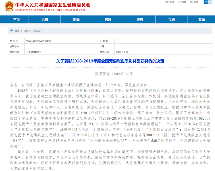
Task: Open the 信息 navigation menu
Action: click(108, 20)
